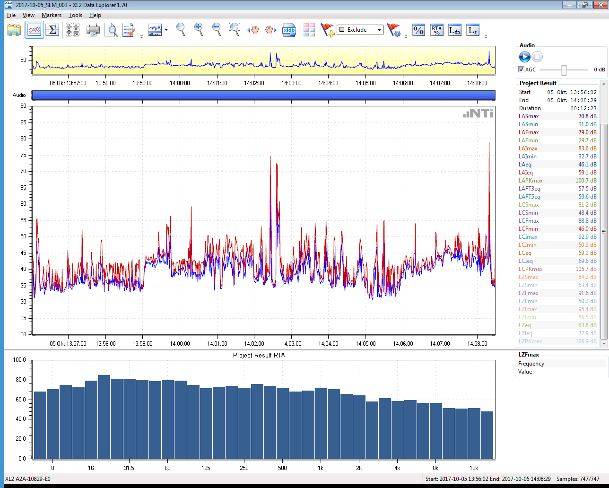
Task: Click the percent statistics icon
Action: pos(418,30)
